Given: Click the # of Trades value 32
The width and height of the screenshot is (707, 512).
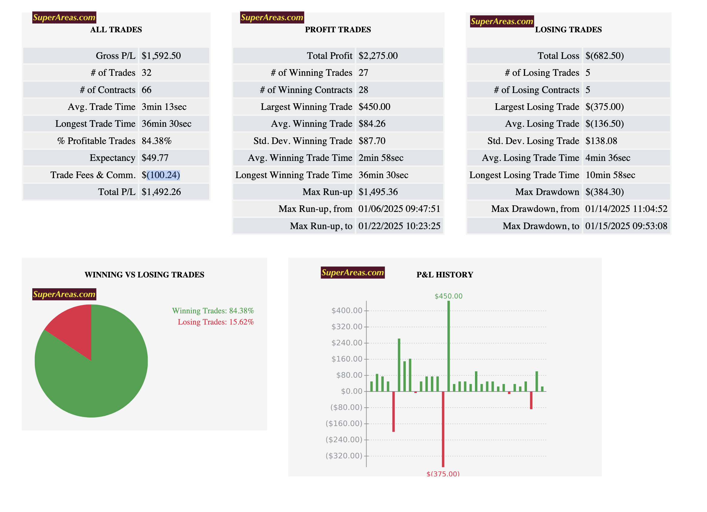Looking at the screenshot, I should point(147,72).
